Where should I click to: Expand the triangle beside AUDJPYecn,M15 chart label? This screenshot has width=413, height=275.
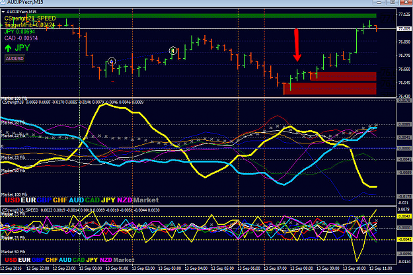point(3,12)
